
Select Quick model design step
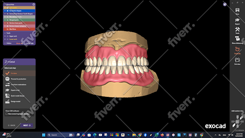(x=19, y=96)
